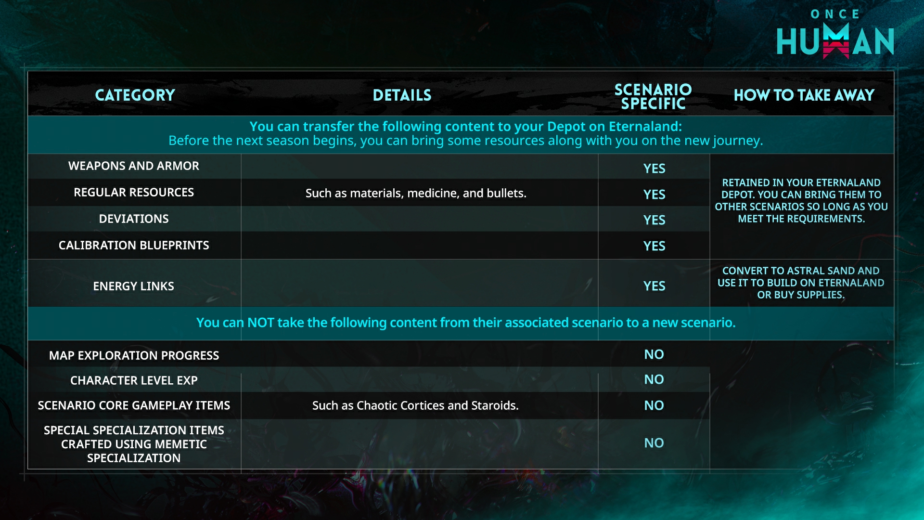Click the Calibration Blueprints category label
Image resolution: width=924 pixels, height=520 pixels.
(x=134, y=246)
